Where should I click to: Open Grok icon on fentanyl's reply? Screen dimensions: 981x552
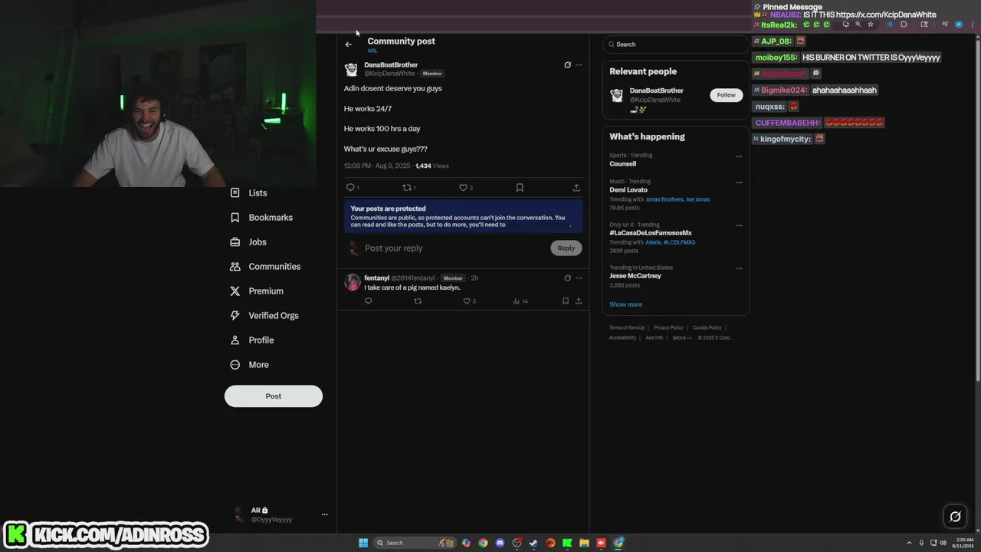567,278
